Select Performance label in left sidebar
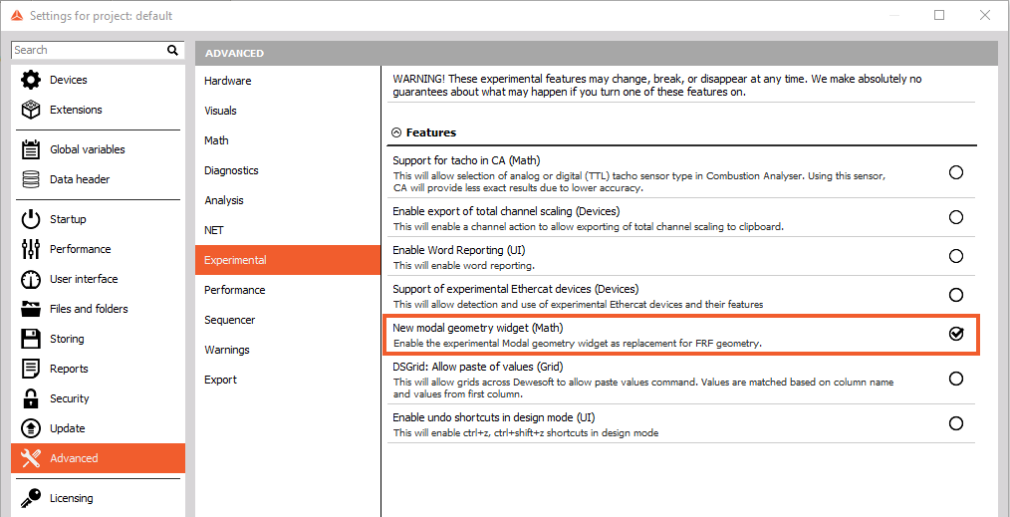This screenshot has width=1010, height=517. click(81, 249)
